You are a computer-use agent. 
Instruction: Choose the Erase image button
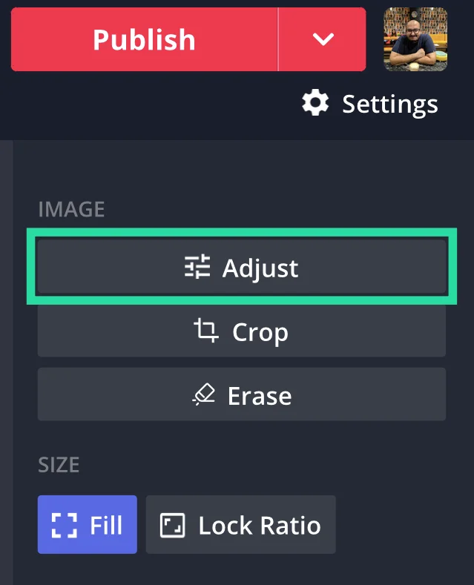pyautogui.click(x=242, y=394)
